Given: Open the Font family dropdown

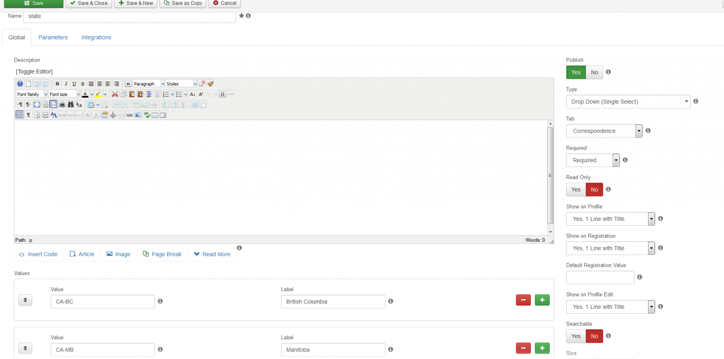Looking at the screenshot, I should (x=31, y=94).
